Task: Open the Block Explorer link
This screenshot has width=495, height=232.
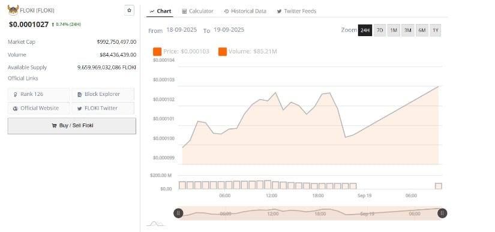Action: coord(103,94)
